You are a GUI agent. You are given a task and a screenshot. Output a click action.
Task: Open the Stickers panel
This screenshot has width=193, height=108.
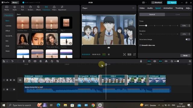click(30, 8)
